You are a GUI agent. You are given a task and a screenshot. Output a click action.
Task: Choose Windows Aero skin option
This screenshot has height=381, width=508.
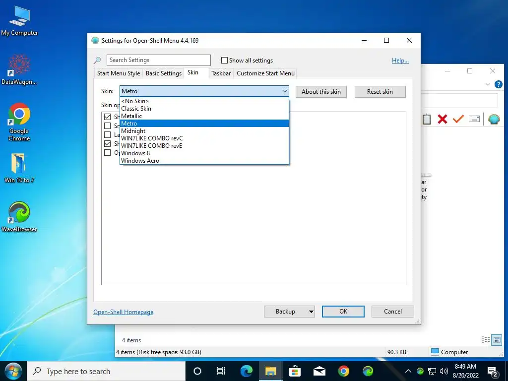pyautogui.click(x=204, y=161)
